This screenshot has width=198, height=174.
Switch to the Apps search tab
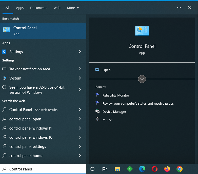(x=20, y=8)
